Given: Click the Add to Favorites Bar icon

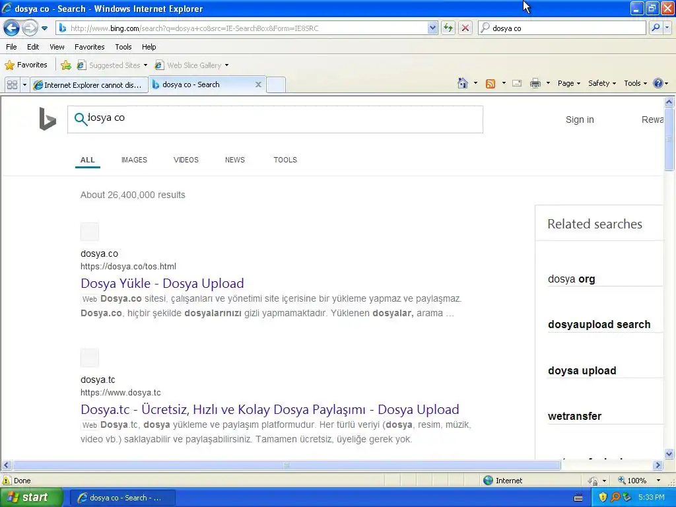Looking at the screenshot, I should [x=66, y=65].
